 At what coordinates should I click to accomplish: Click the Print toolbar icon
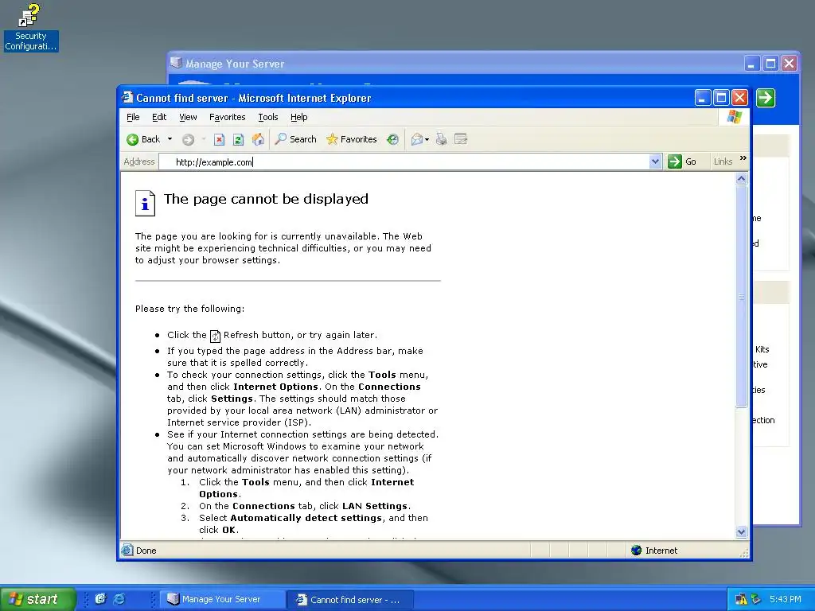click(441, 139)
